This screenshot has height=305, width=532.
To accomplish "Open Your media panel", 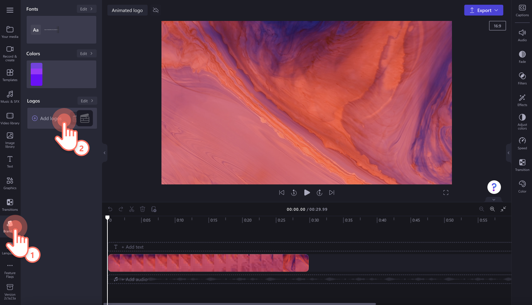I will tap(10, 32).
